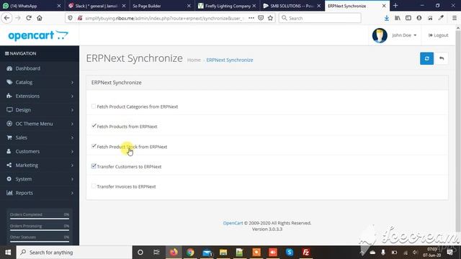Click the Logout link
Screen dimensions: 461x259
(439, 35)
